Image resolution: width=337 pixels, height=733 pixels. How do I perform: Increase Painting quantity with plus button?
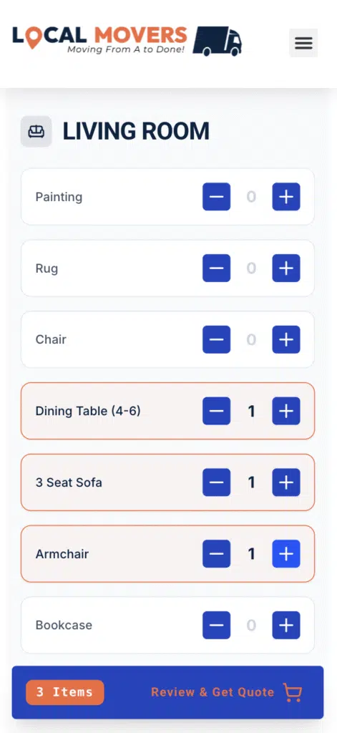286,197
